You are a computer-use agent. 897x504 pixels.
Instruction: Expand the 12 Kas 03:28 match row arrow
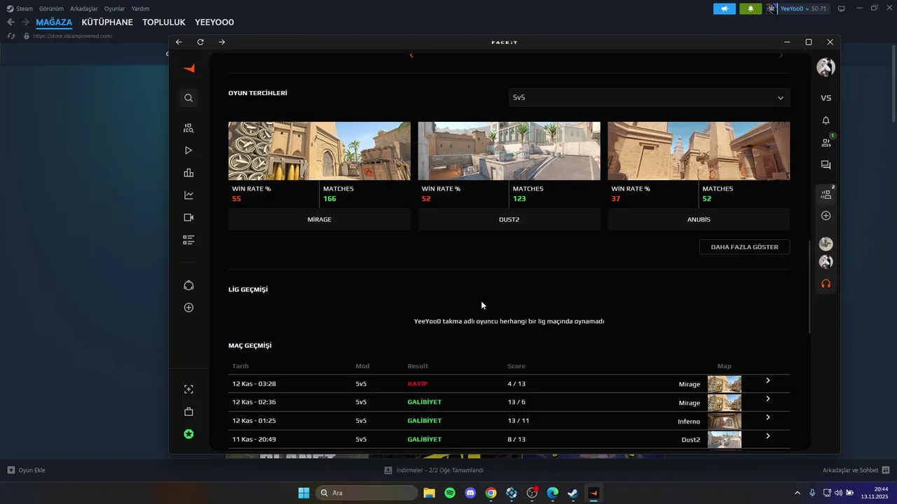coord(768,381)
